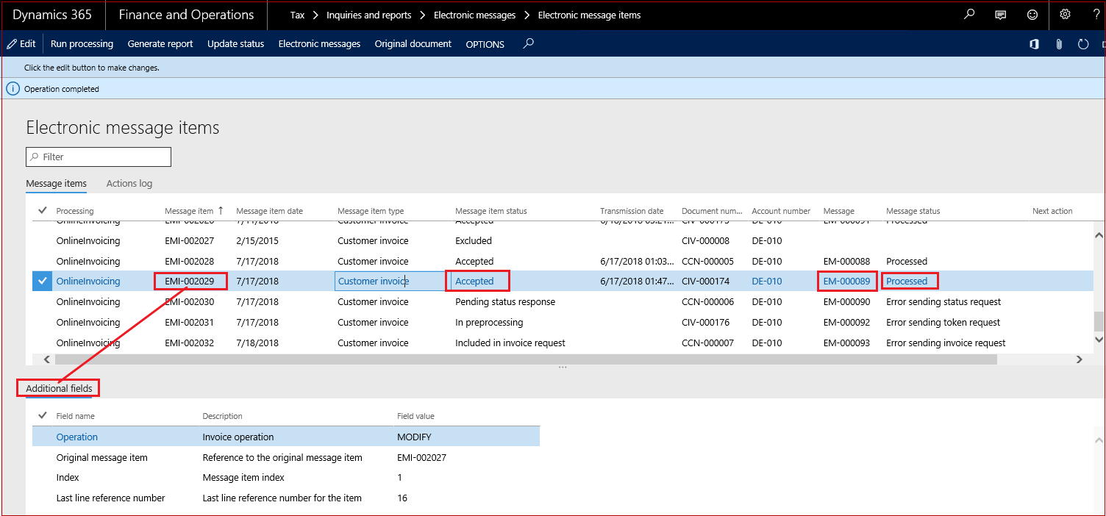Toggle the select-all checkmark in the Message items grid header
This screenshot has width=1106, height=516.
[43, 211]
